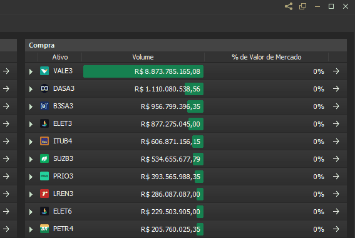The width and height of the screenshot is (355, 238).
Task: Click the DASA3 company logo
Action: pyautogui.click(x=44, y=88)
